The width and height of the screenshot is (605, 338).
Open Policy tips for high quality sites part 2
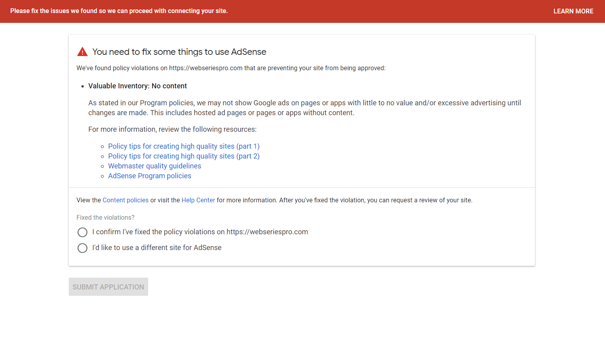(x=184, y=156)
